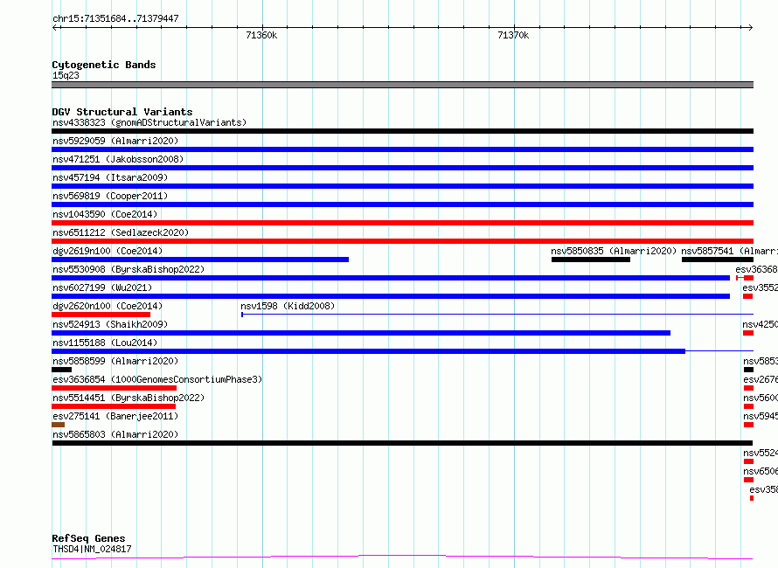This screenshot has height=568, width=778.
Task: Click the 71370k ruler mark
Action: coord(513,35)
